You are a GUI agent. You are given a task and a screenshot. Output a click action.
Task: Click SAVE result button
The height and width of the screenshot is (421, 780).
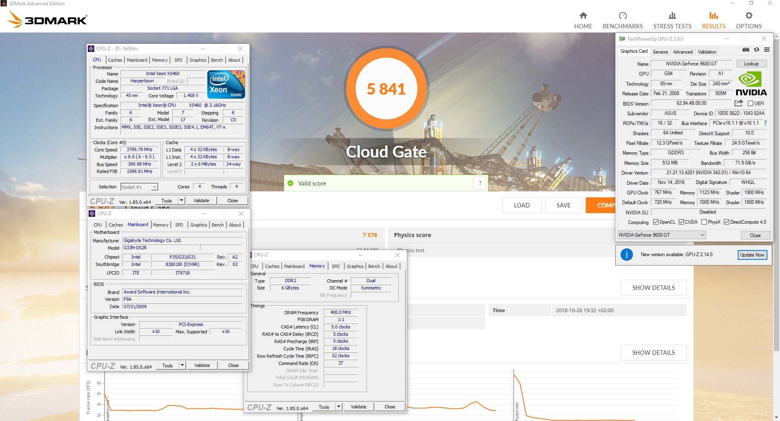563,205
